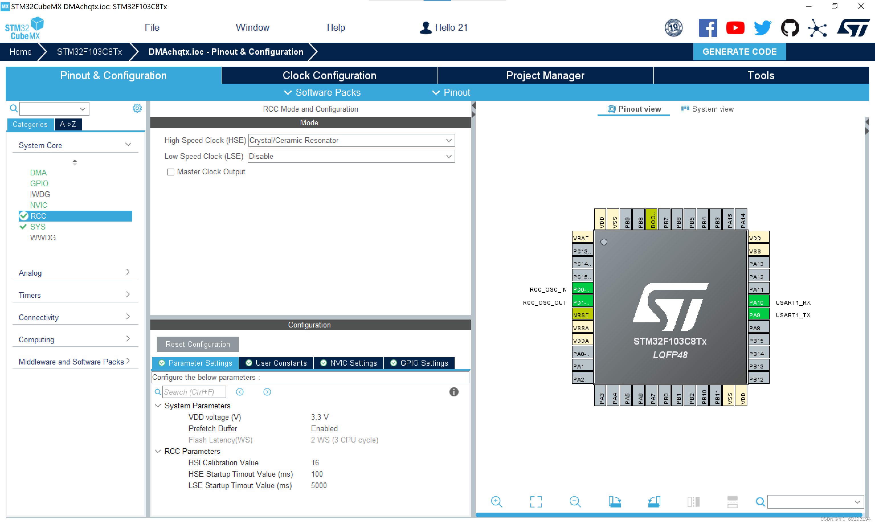This screenshot has width=875, height=524.
Task: Switch to Clock Configuration tab
Action: pos(329,75)
